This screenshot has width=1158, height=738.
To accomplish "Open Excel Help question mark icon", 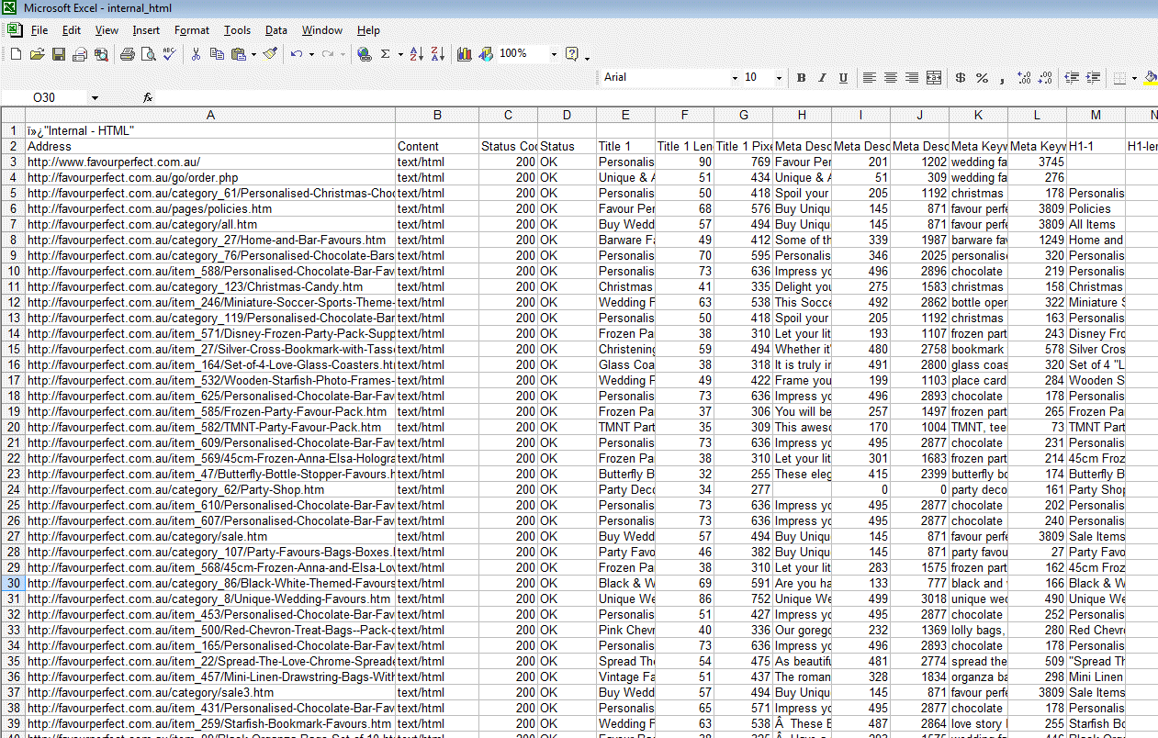I will tap(572, 54).
